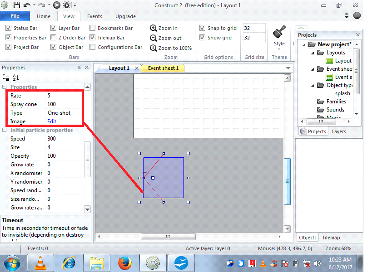Open the Event sheet 1 tab

(162, 68)
